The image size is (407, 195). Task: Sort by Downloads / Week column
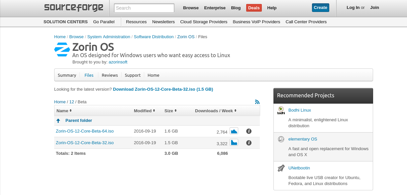pos(216,111)
